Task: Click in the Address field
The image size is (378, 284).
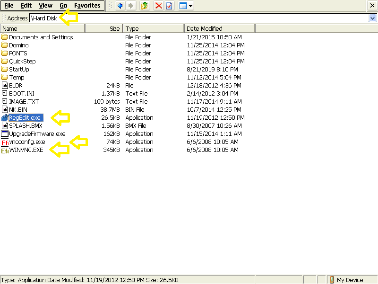Action: point(199,18)
